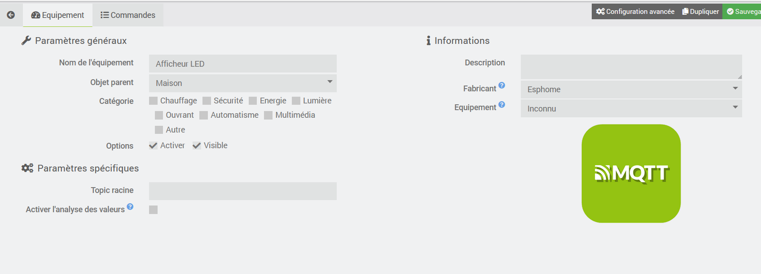Check the Multimédia category
Screen dimensions: 761x274
pyautogui.click(x=268, y=116)
